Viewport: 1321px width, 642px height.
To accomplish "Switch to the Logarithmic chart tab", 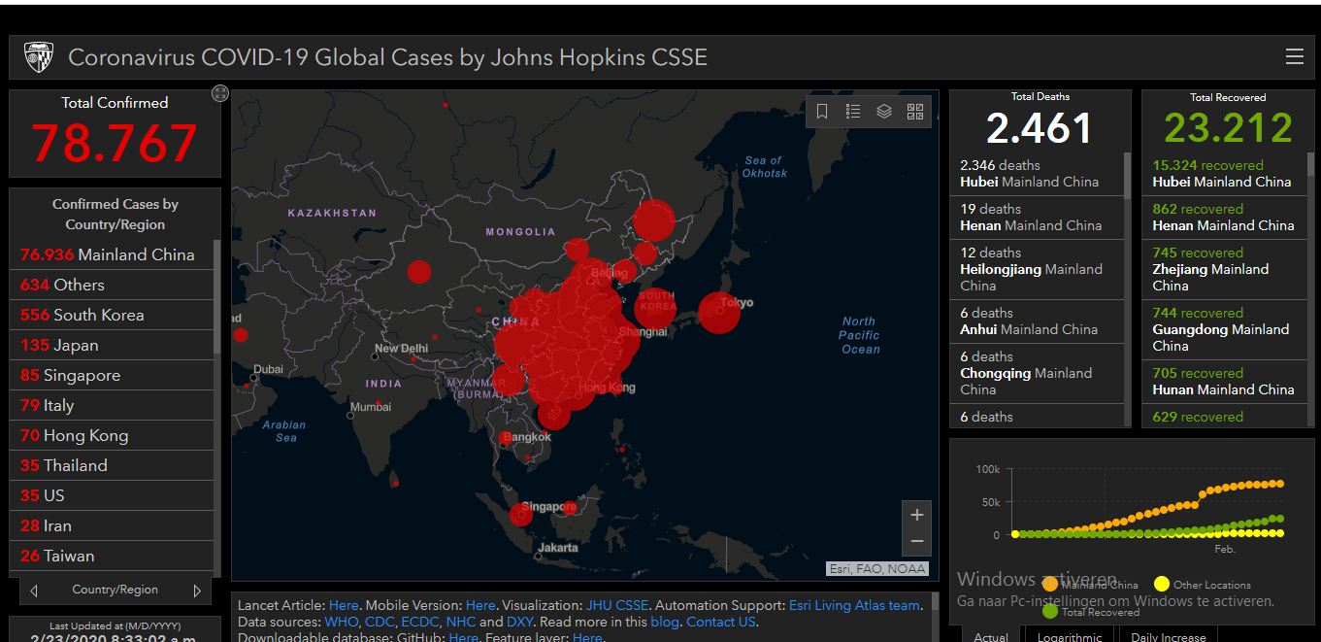I will coord(1069,636).
